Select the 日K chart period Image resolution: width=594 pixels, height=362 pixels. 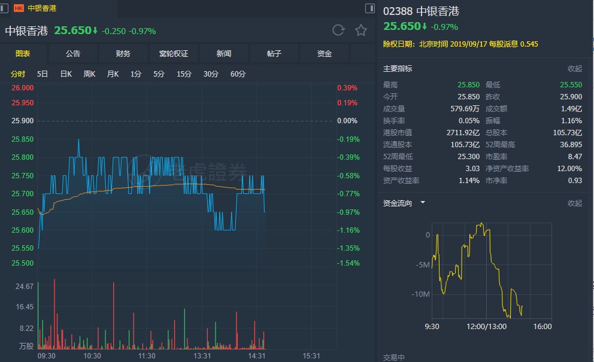pos(66,74)
